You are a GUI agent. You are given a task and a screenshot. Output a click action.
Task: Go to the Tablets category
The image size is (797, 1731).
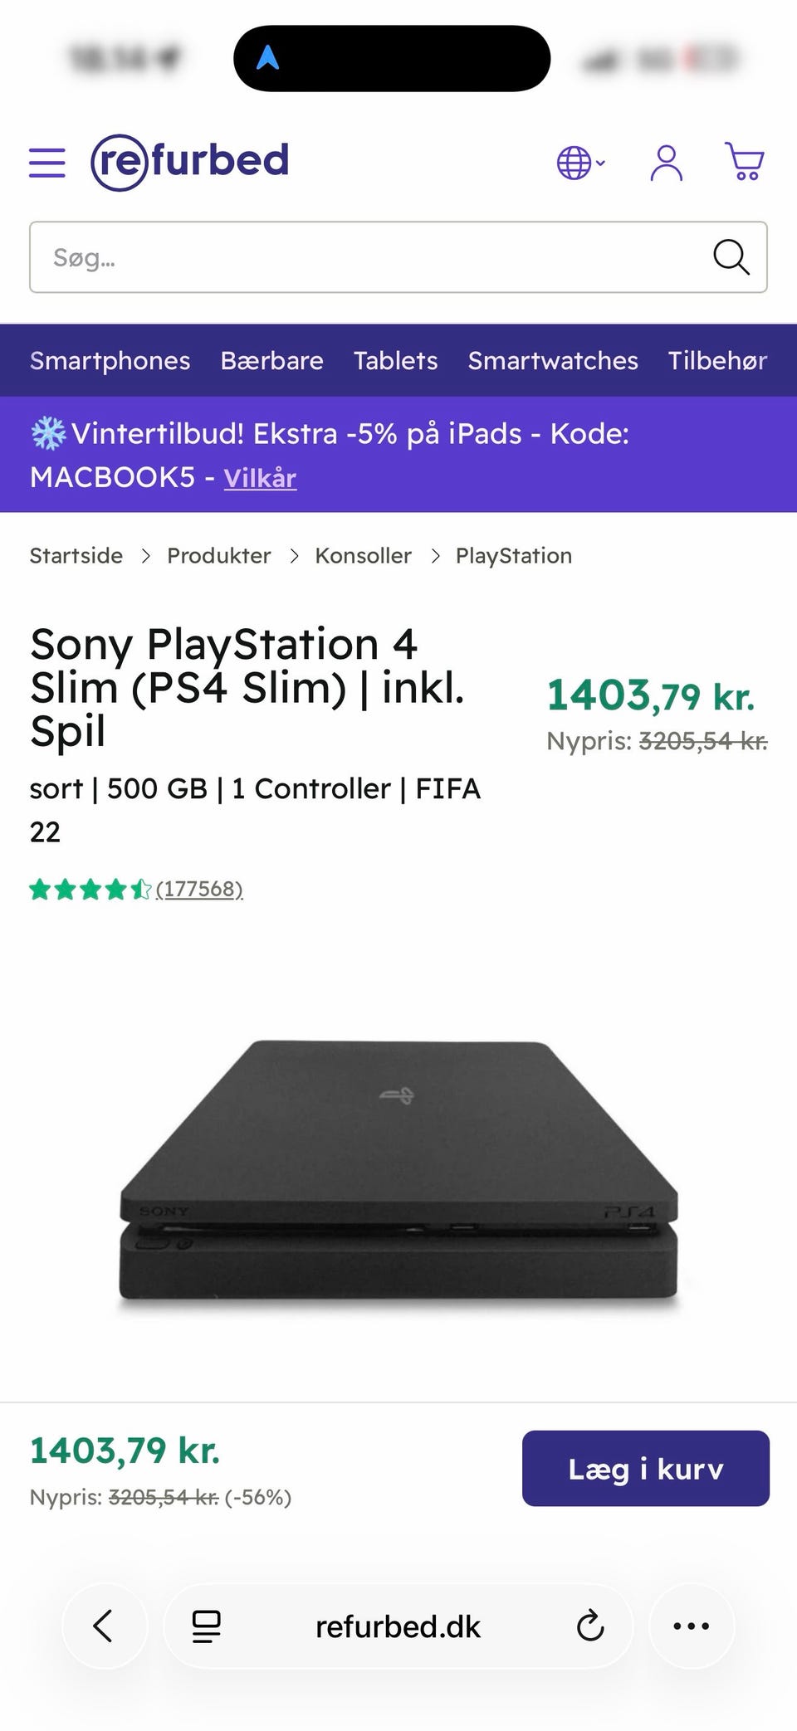pyautogui.click(x=395, y=361)
